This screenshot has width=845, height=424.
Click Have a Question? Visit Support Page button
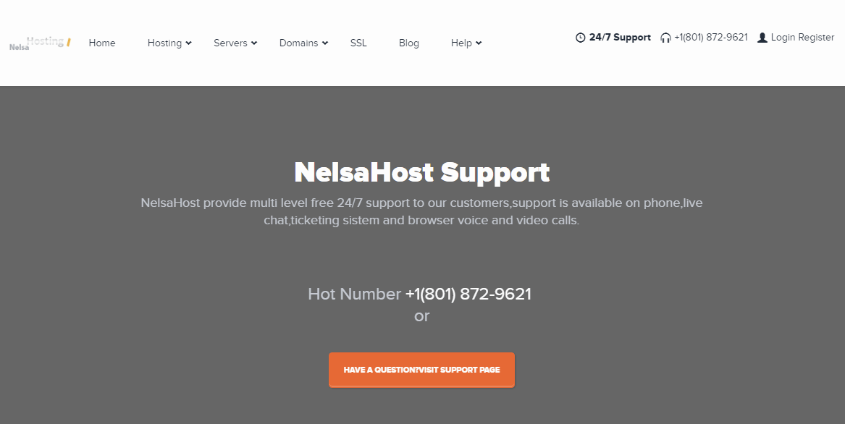(x=421, y=370)
